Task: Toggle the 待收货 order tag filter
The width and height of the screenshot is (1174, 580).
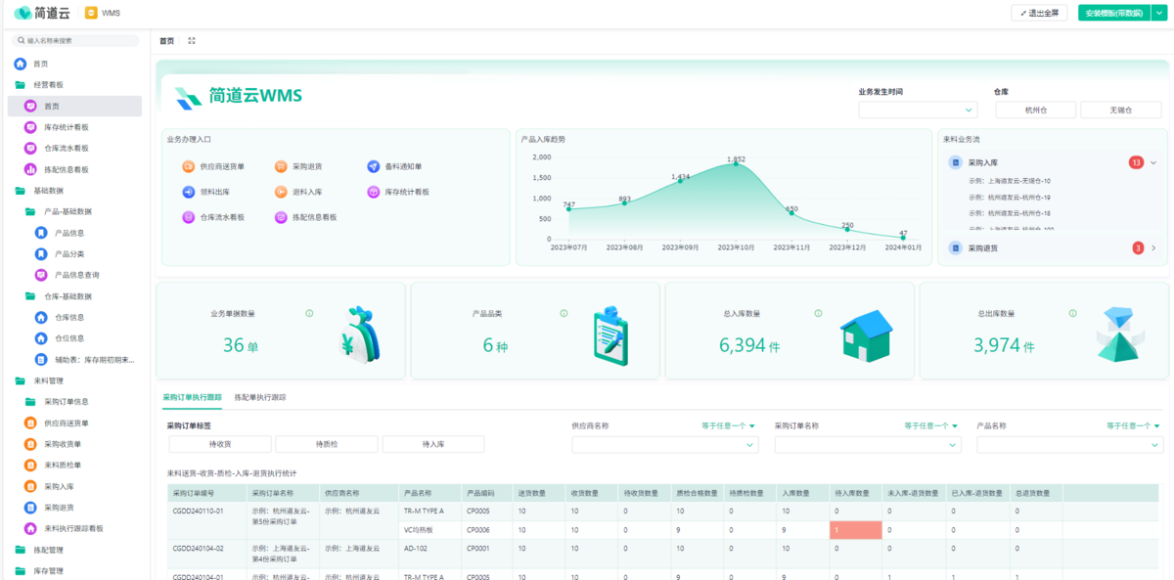Action: (219, 444)
